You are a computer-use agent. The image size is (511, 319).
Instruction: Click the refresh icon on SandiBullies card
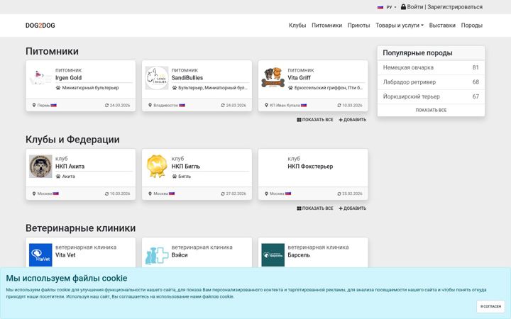coord(223,105)
